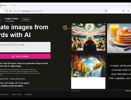Click the Join & Create button

pyautogui.click(x=25, y=56)
